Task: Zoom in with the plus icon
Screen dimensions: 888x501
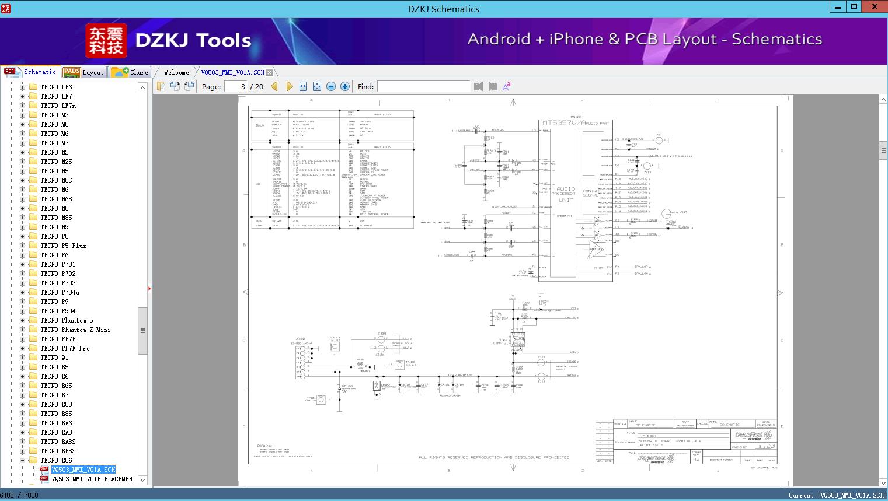Action: point(345,86)
